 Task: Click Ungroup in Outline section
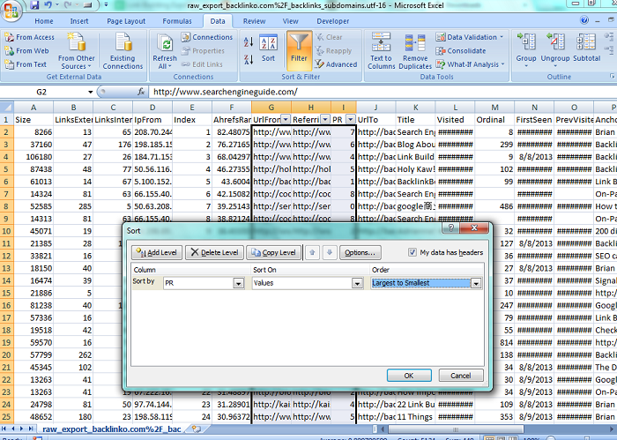(x=555, y=50)
